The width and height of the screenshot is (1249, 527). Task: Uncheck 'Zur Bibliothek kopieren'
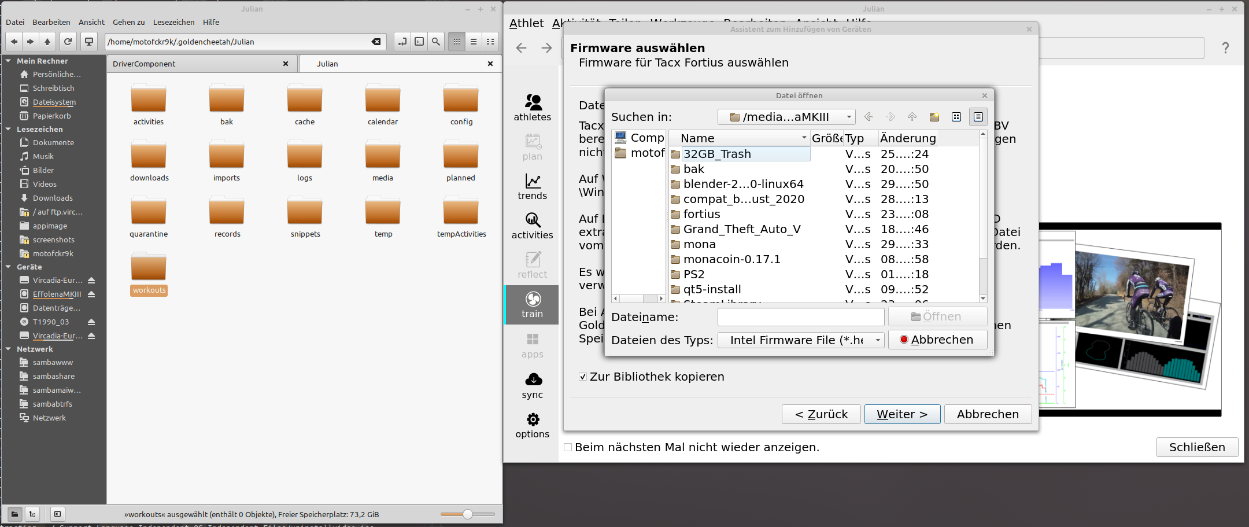[583, 377]
